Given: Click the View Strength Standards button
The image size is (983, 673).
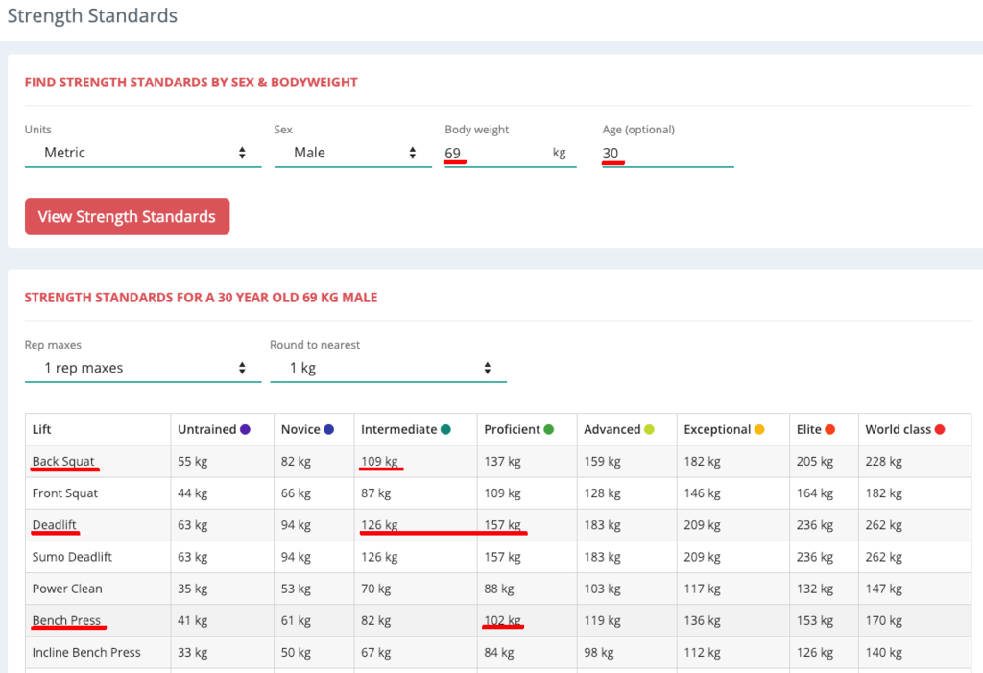Looking at the screenshot, I should (128, 216).
